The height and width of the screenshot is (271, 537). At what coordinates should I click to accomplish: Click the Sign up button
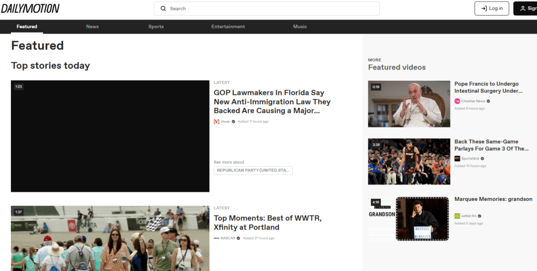pos(525,8)
